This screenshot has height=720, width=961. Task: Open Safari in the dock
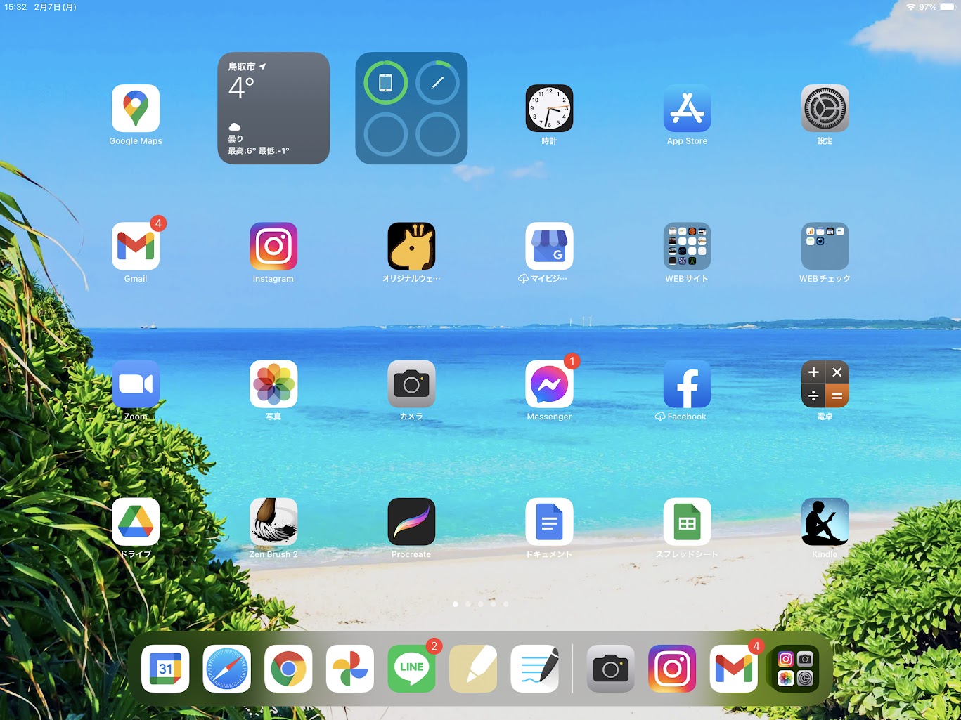click(226, 669)
